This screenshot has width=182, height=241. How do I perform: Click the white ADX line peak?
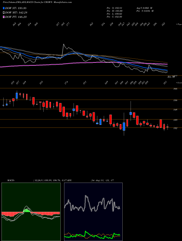click(86, 196)
